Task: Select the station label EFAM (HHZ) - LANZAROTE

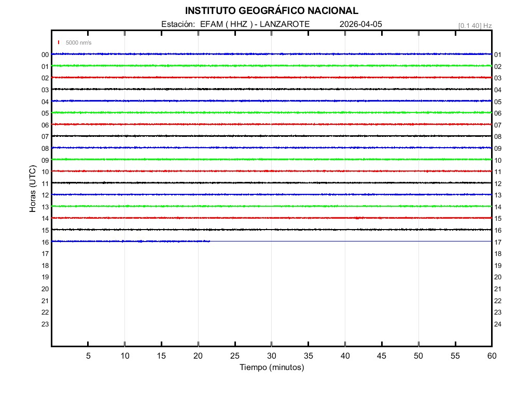Action: [235, 24]
